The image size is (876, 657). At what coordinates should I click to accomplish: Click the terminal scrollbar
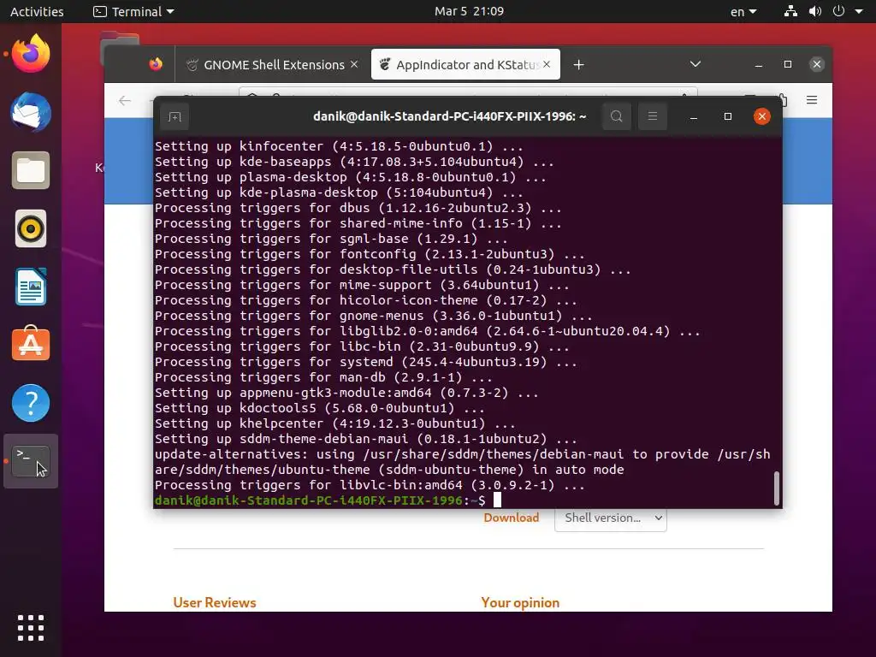point(776,488)
